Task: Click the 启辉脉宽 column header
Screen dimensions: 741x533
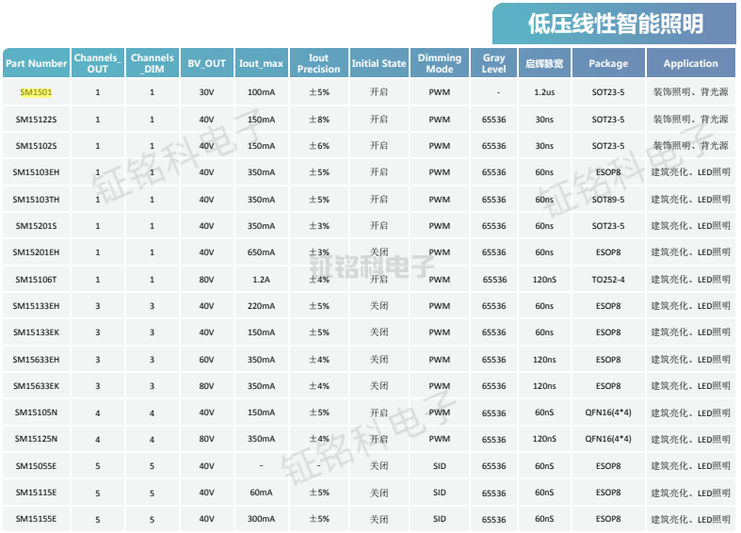Action: [x=544, y=63]
